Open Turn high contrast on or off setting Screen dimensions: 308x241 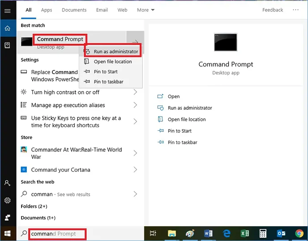click(81, 92)
